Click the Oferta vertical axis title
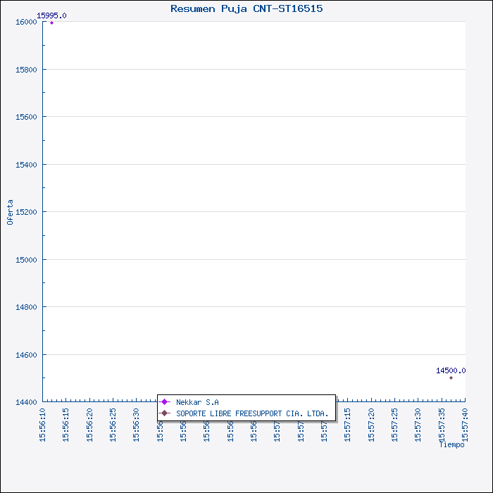The height and width of the screenshot is (493, 493). [x=10, y=212]
